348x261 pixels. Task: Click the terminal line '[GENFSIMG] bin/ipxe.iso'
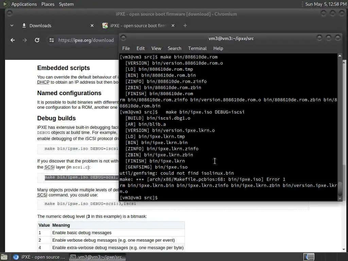[x=156, y=167]
